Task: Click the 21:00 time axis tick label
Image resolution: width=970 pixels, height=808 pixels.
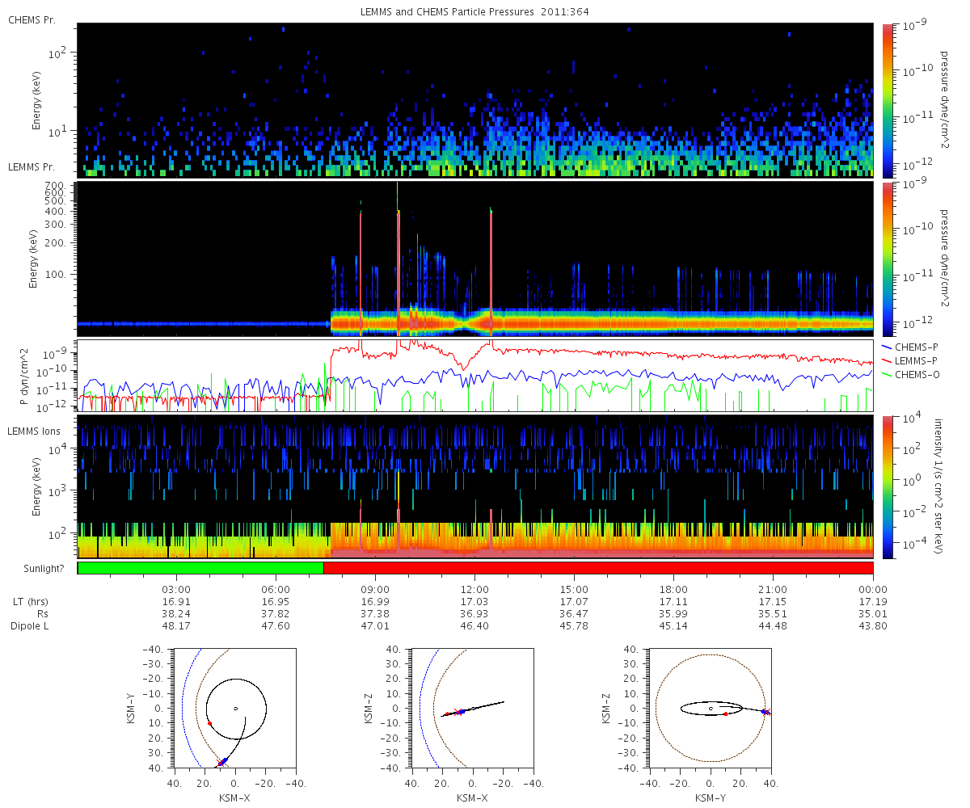Action: (x=773, y=589)
